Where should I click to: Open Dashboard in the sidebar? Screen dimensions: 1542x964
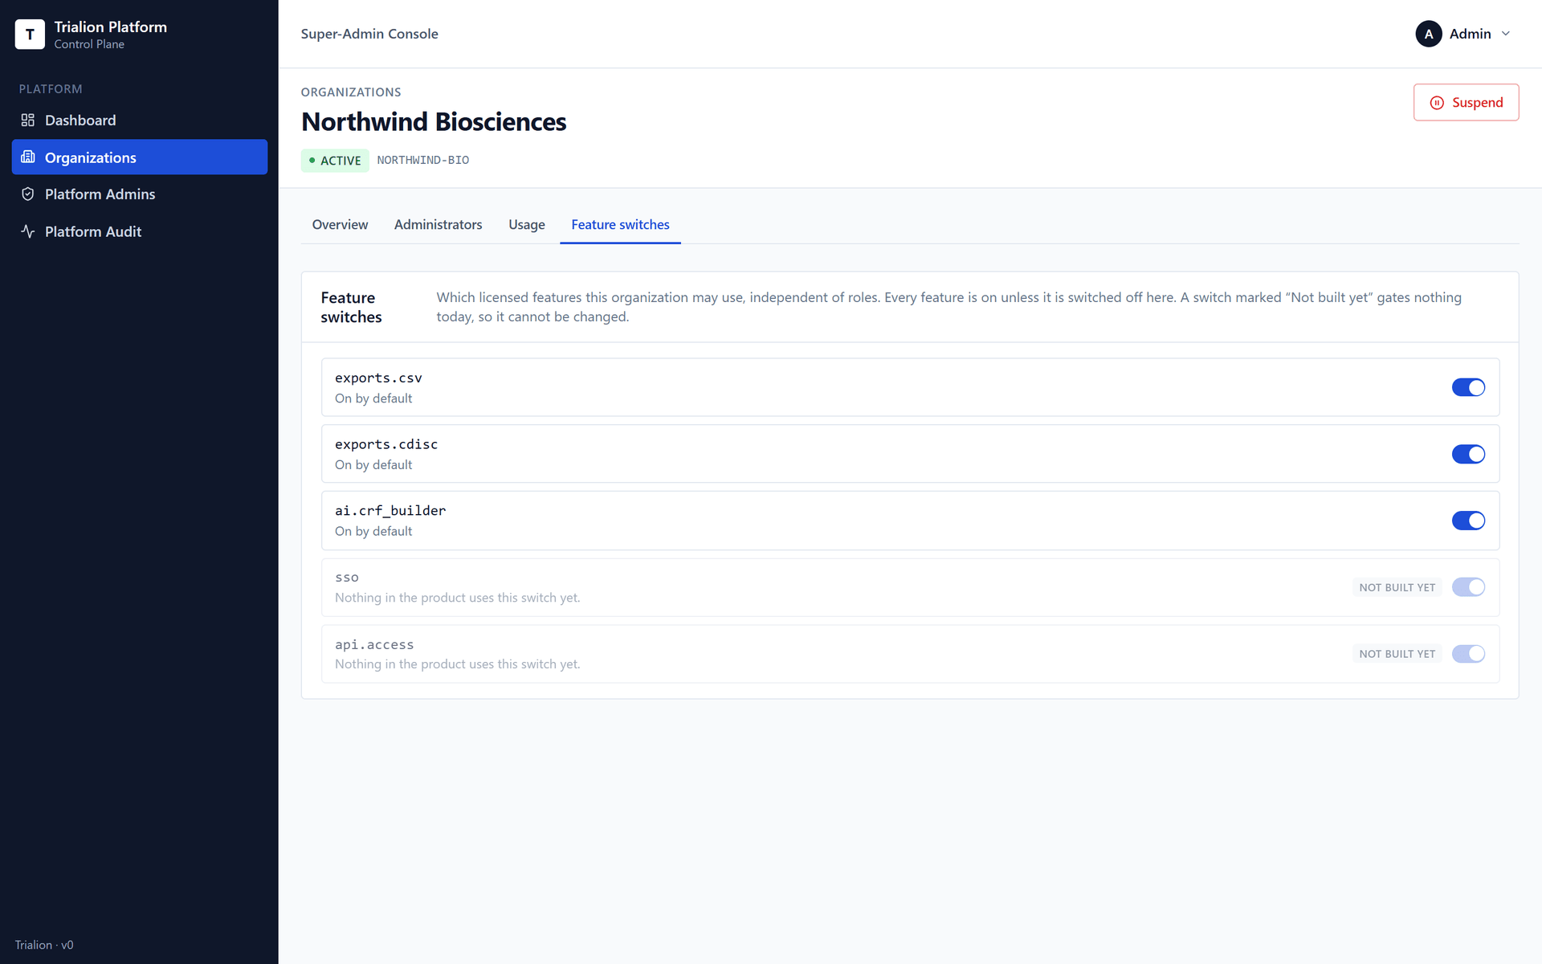pyautogui.click(x=140, y=120)
